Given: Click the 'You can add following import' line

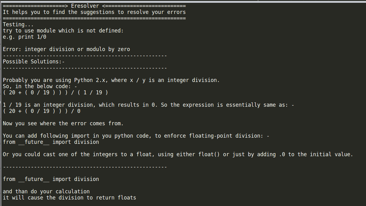Looking at the screenshot, I should [x=136, y=136].
